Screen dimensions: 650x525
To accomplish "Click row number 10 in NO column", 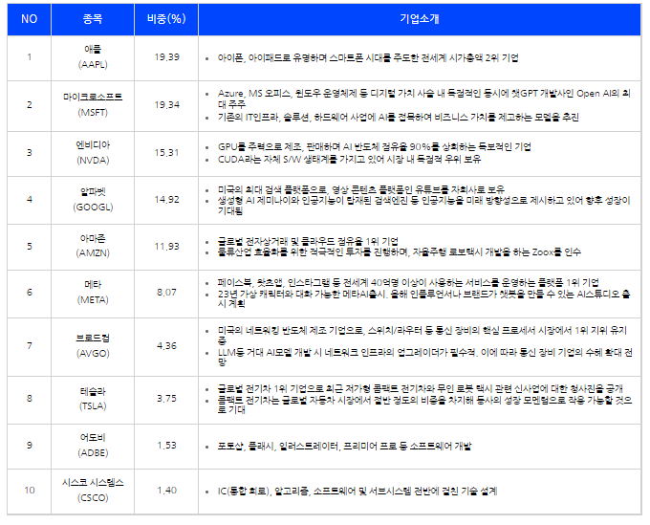I will coord(30,491).
